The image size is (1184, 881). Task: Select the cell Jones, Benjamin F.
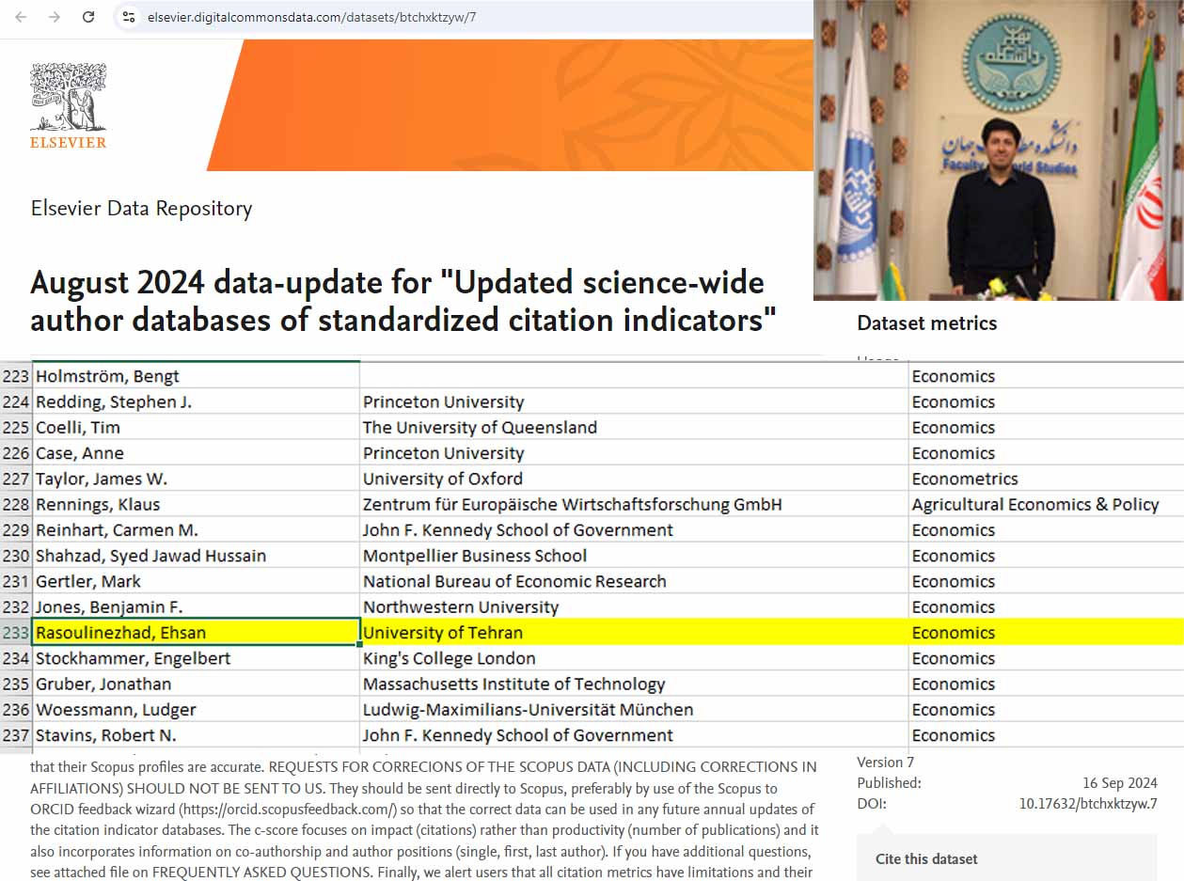pos(196,607)
